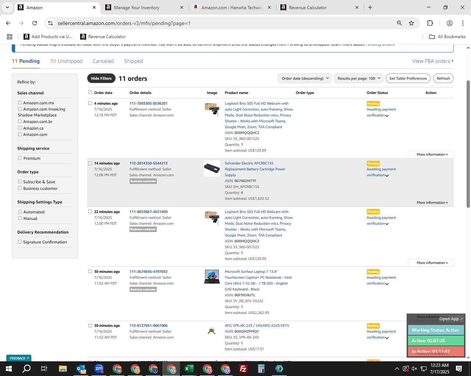Open the browser zoom magnifier icon
The width and height of the screenshot is (471, 376).
[400, 23]
